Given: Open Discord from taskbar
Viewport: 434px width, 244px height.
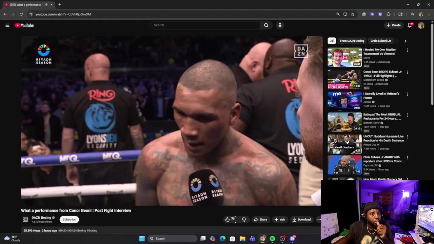Looking at the screenshot, I should (292, 239).
